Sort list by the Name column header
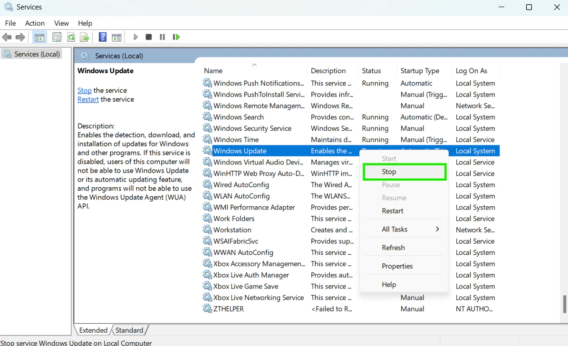This screenshot has height=346, width=568. [213, 71]
